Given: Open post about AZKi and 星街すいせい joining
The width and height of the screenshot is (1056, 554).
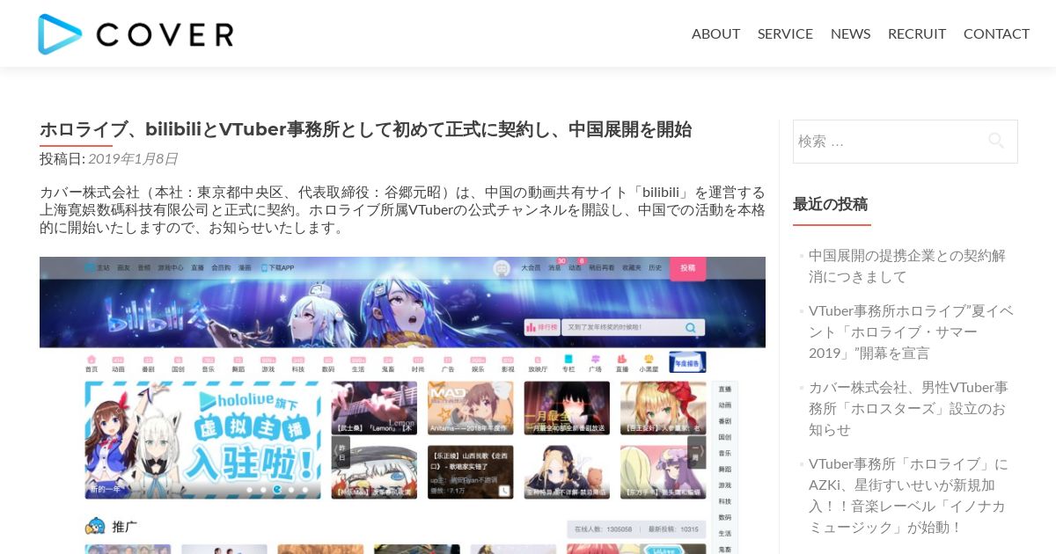Looking at the screenshot, I should pos(908,495).
